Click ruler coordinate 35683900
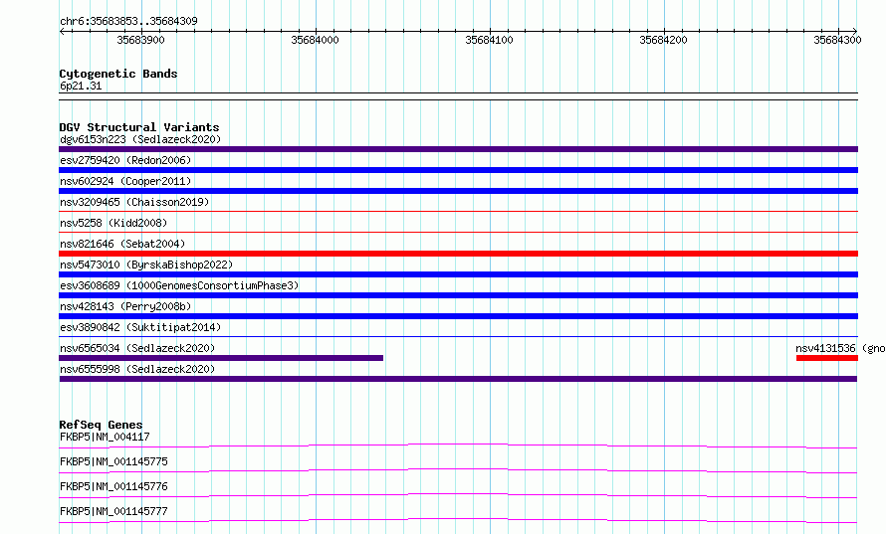This screenshot has width=886, height=534. pos(140,40)
